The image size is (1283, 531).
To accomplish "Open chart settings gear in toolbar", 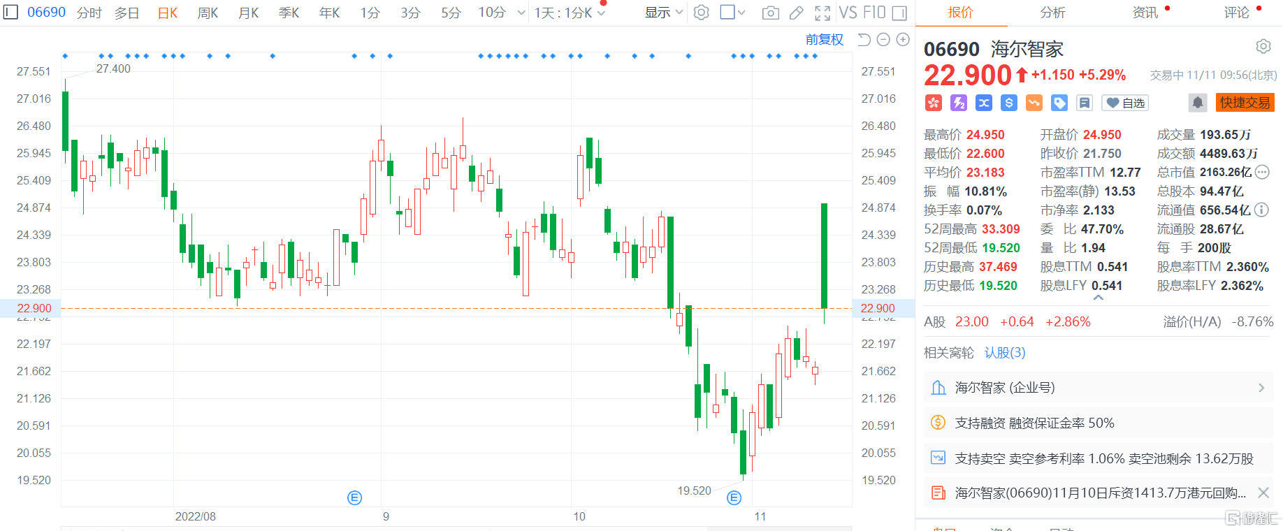I will (x=702, y=13).
